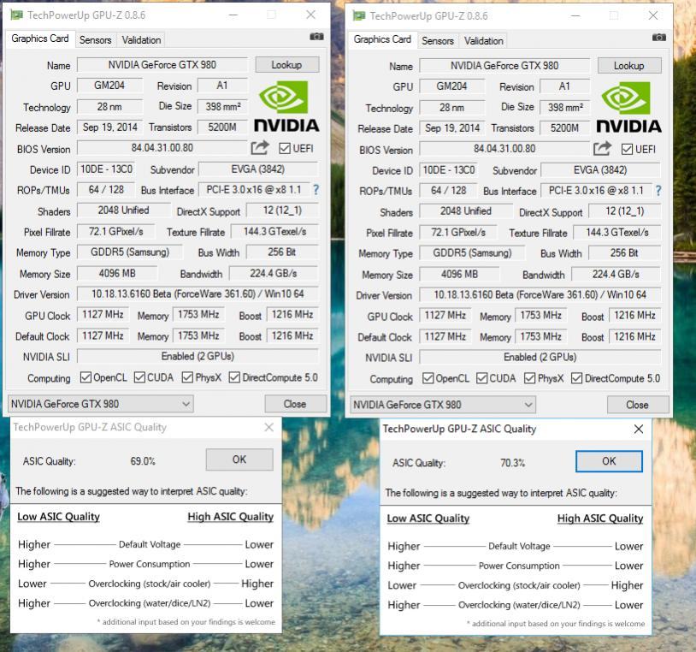
Task: Click OK in the 69.0% ASIC Quality dialog
Action: [x=239, y=459]
